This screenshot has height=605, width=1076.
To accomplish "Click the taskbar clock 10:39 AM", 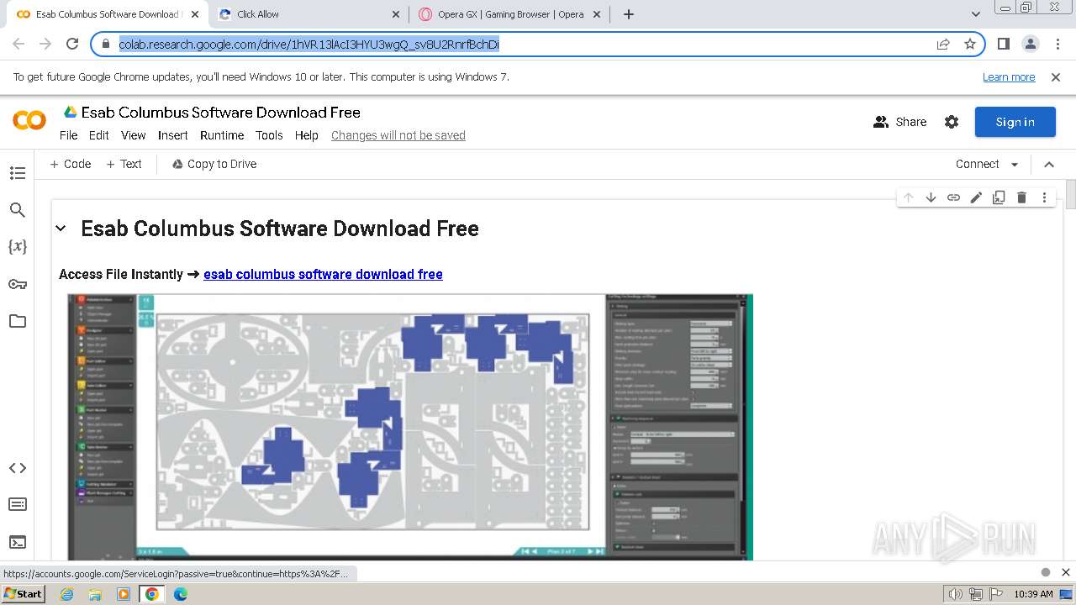I will point(1033,594).
